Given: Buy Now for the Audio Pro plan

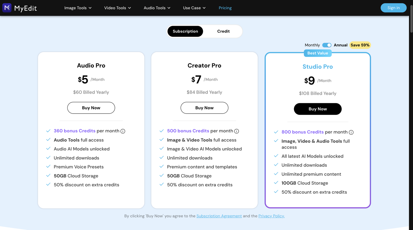Looking at the screenshot, I should [x=91, y=108].
